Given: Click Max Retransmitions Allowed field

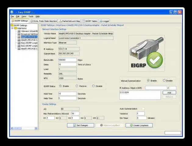Looking at the screenshot, I should coord(76,113).
